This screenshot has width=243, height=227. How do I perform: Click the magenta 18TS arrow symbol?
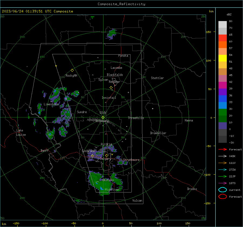pyautogui.click(x=222, y=183)
